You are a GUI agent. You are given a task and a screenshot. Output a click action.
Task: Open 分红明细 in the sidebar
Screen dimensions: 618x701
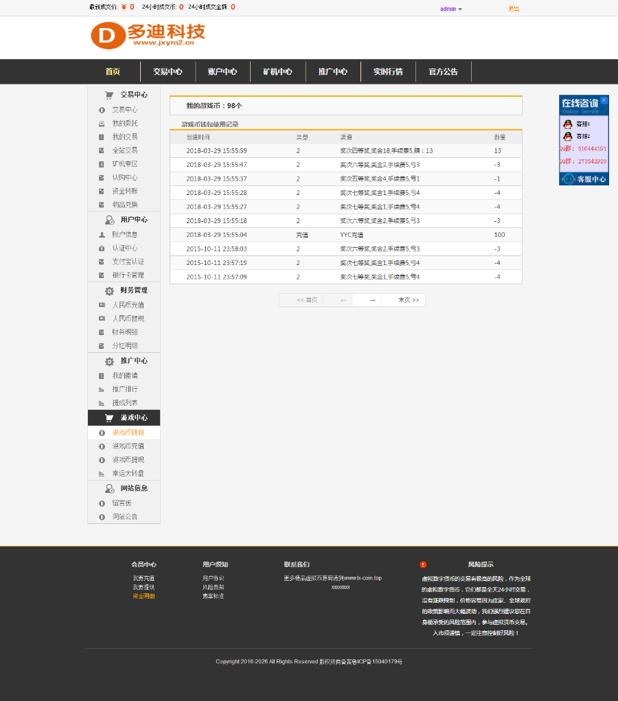pos(125,345)
